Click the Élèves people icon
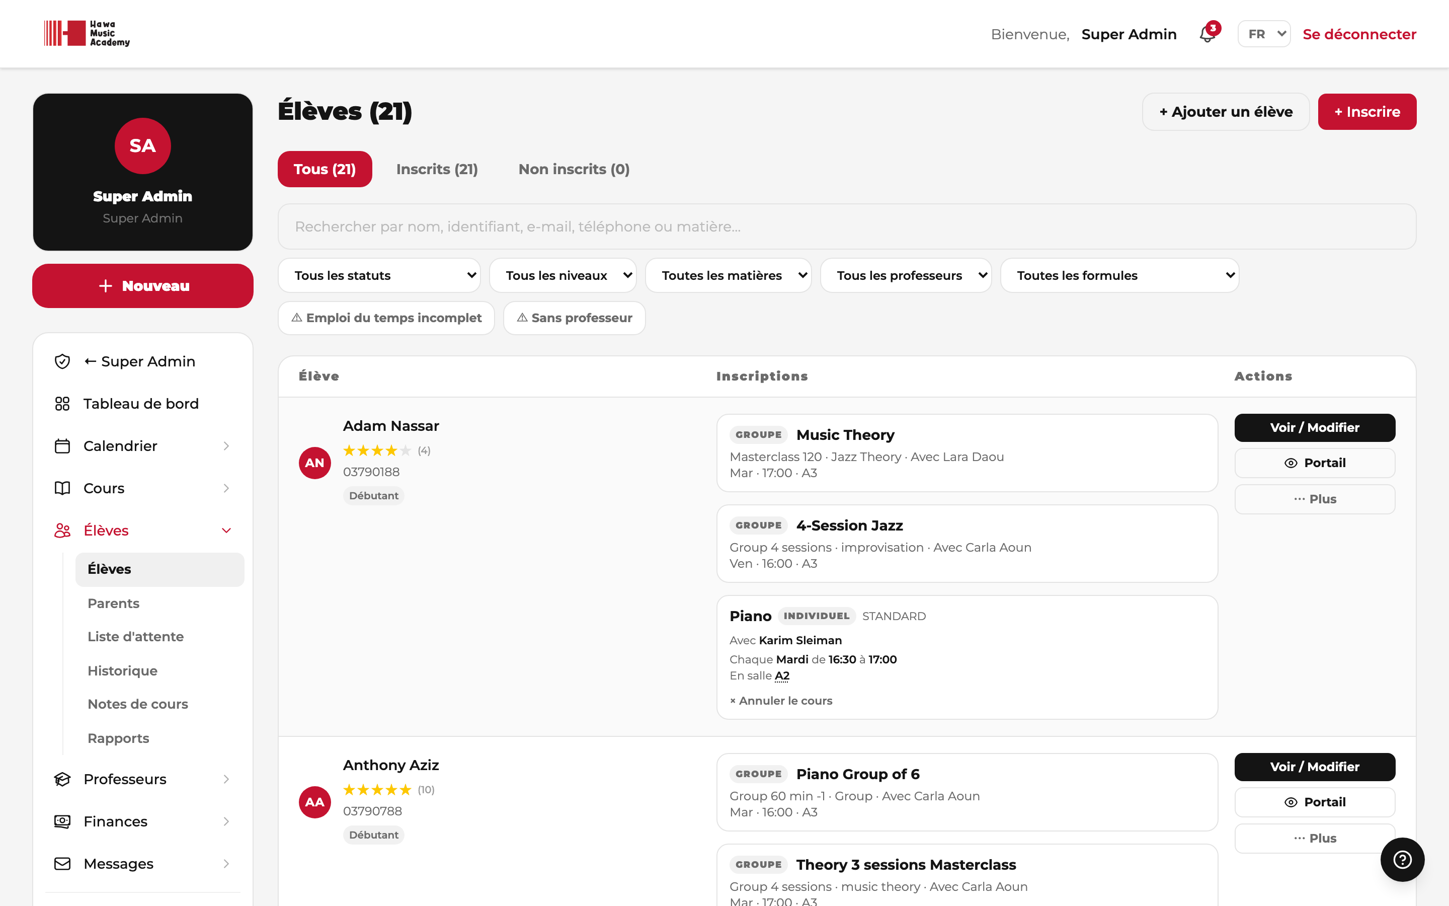Viewport: 1449px width, 906px height. (x=62, y=531)
